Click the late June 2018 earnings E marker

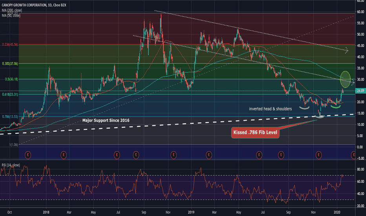click(x=117, y=155)
